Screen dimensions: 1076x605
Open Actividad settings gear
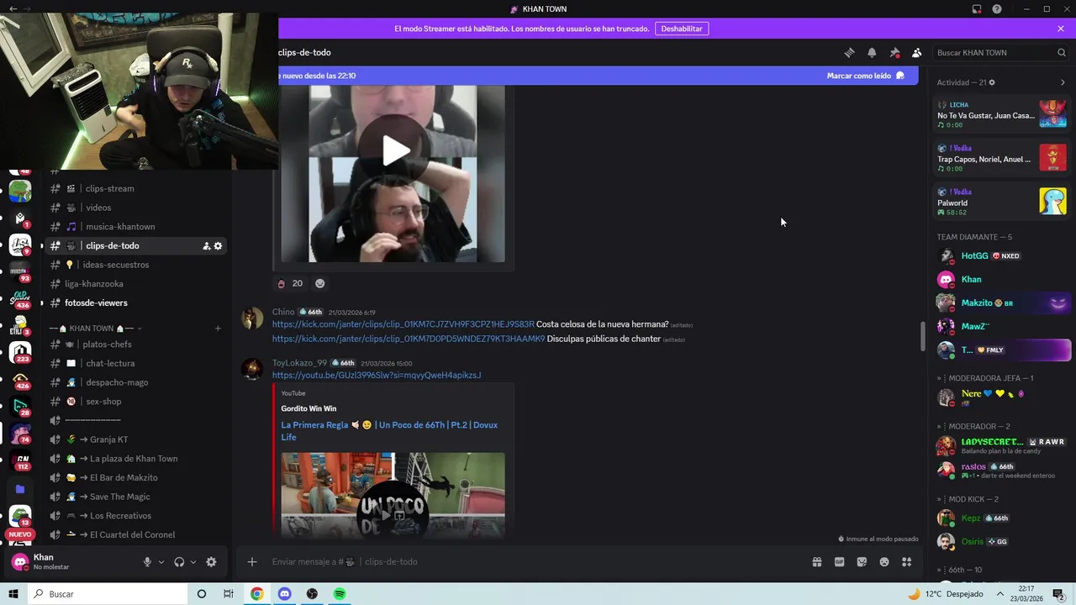point(992,82)
